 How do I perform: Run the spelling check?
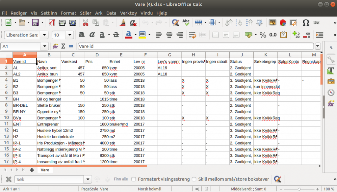click(186, 23)
